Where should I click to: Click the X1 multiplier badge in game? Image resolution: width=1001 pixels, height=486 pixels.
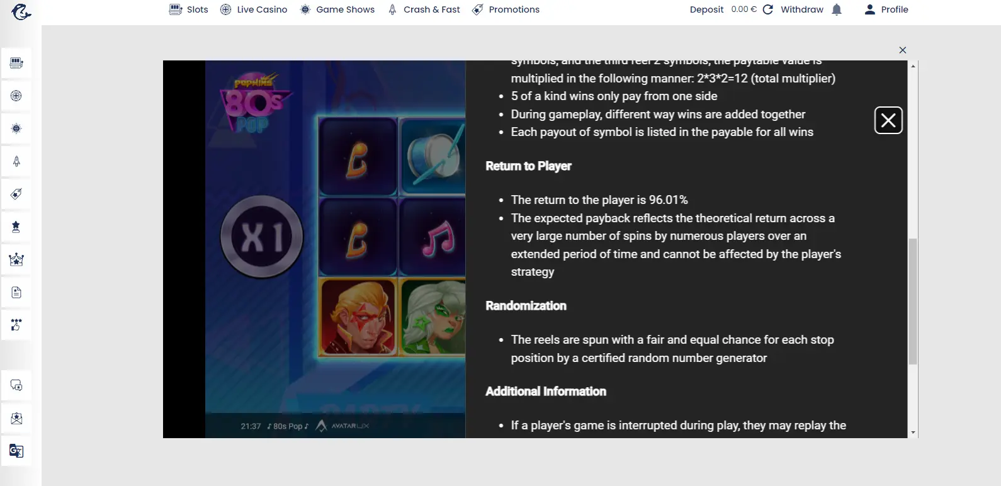click(x=262, y=237)
